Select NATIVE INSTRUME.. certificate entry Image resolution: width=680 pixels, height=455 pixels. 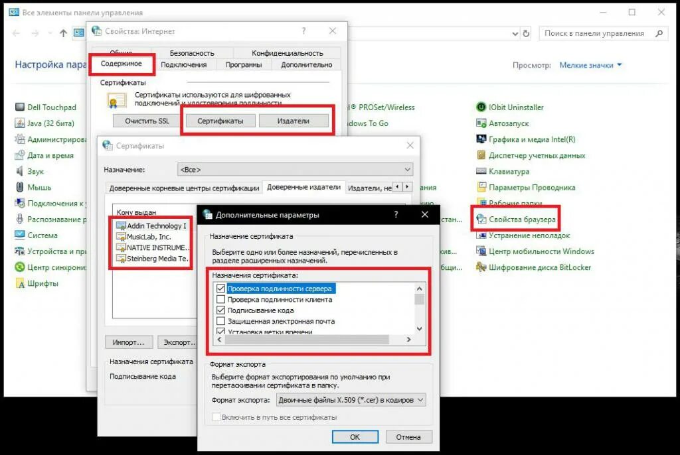pyautogui.click(x=153, y=247)
